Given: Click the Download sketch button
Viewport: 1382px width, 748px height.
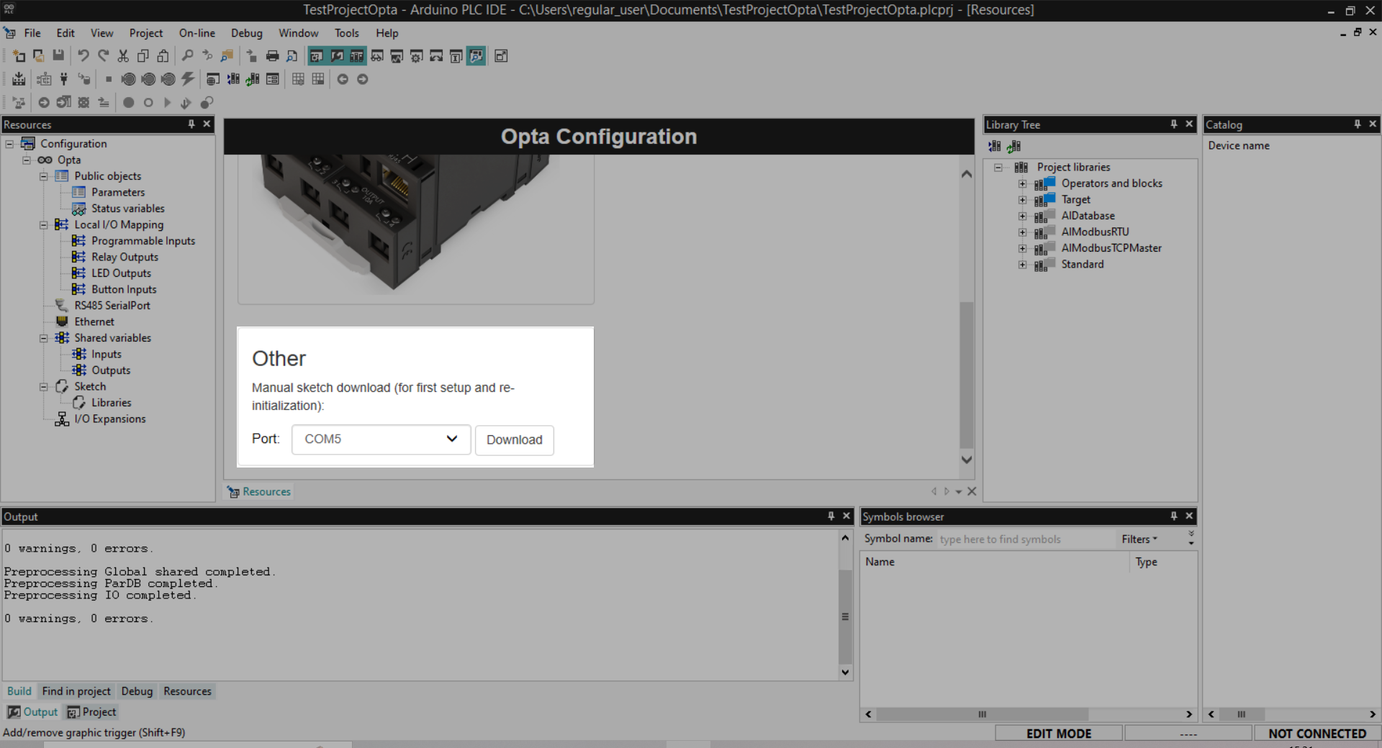Looking at the screenshot, I should (514, 439).
